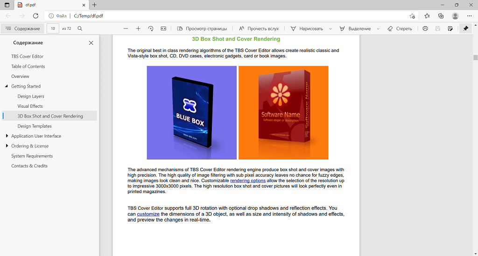
Task: Select Overview in contents
Action: pos(20,76)
